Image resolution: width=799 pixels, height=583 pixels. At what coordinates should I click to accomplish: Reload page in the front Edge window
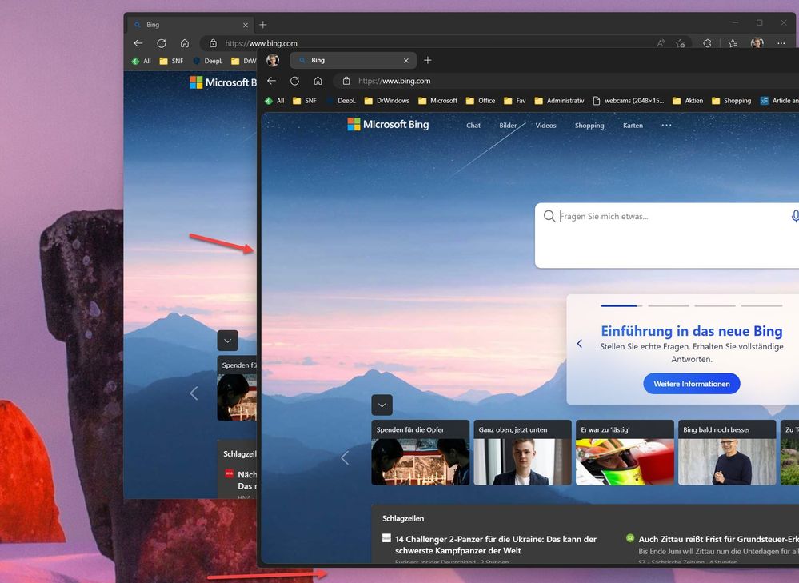pyautogui.click(x=294, y=81)
